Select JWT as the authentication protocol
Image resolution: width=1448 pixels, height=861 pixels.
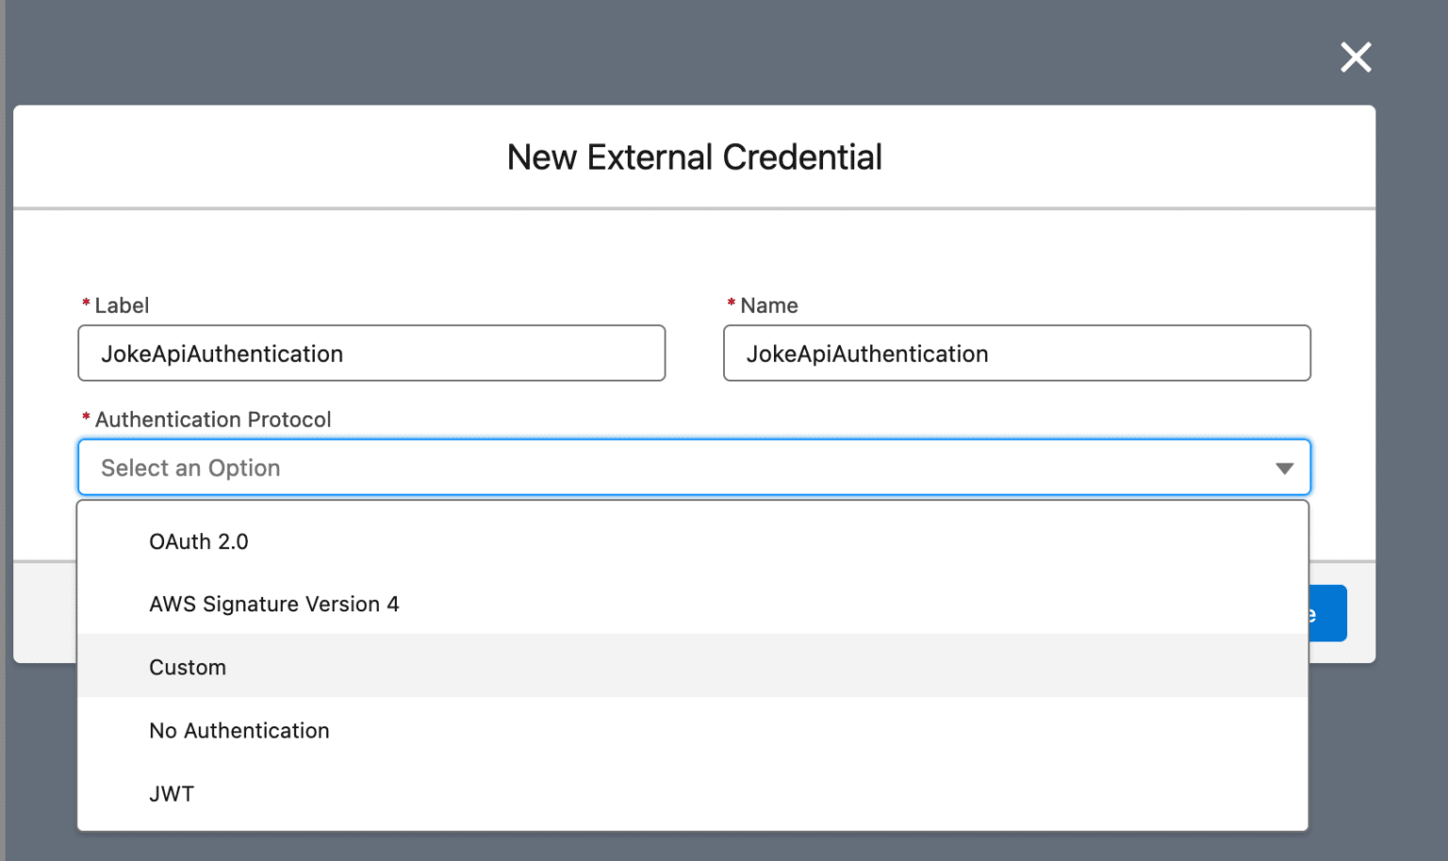[171, 793]
